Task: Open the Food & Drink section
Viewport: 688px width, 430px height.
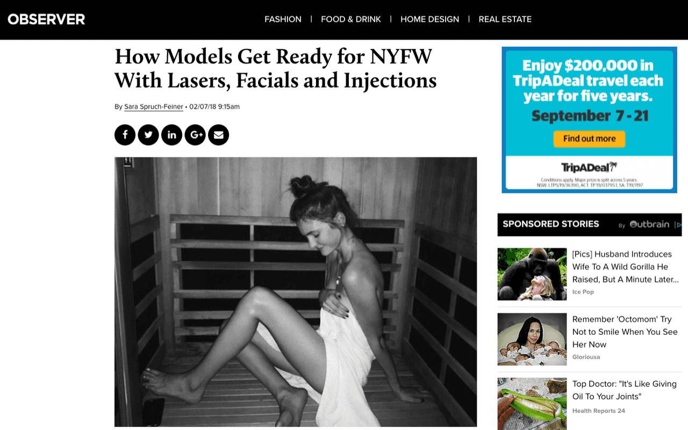Action: click(x=351, y=19)
